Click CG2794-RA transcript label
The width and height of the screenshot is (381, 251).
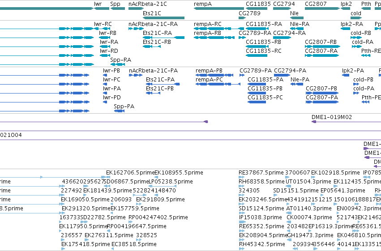289,33
